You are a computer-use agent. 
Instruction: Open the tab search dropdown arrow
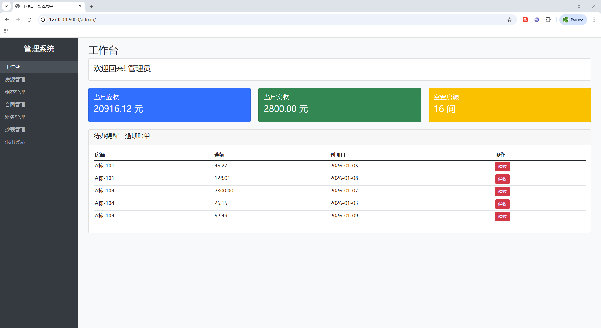click(6, 6)
